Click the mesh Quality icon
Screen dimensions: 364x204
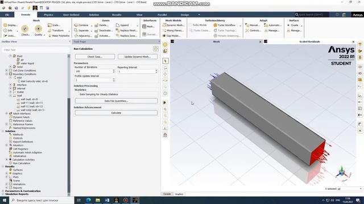38,29
